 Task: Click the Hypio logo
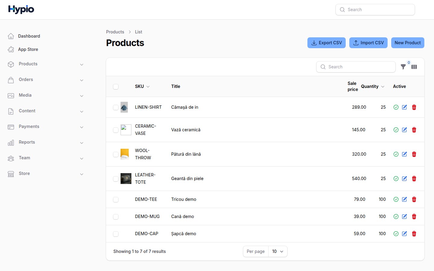tap(21, 10)
